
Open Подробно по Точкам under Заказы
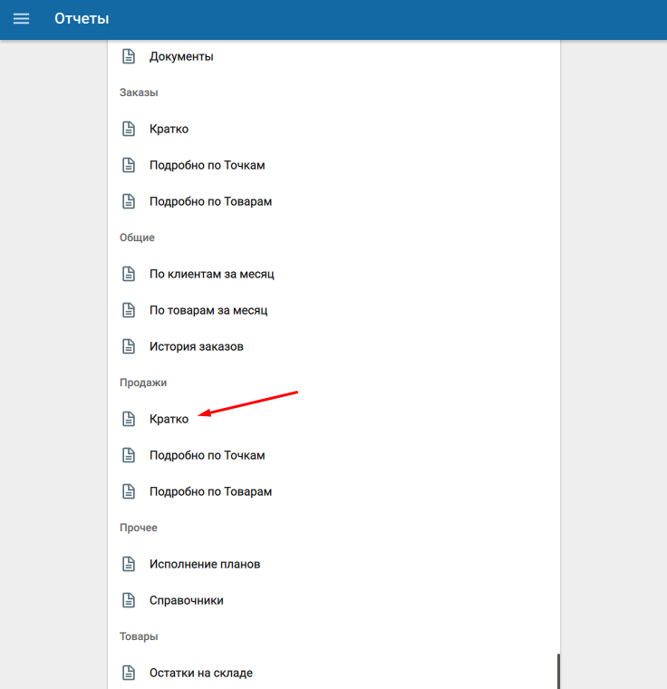207,165
